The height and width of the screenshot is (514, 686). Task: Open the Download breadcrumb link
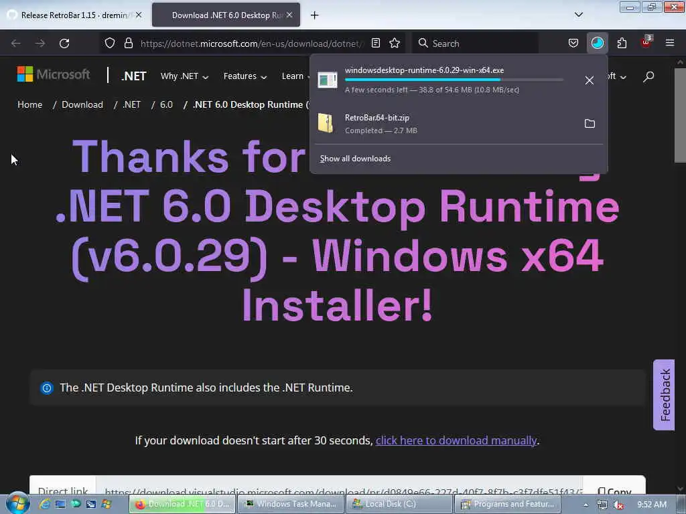(x=82, y=104)
